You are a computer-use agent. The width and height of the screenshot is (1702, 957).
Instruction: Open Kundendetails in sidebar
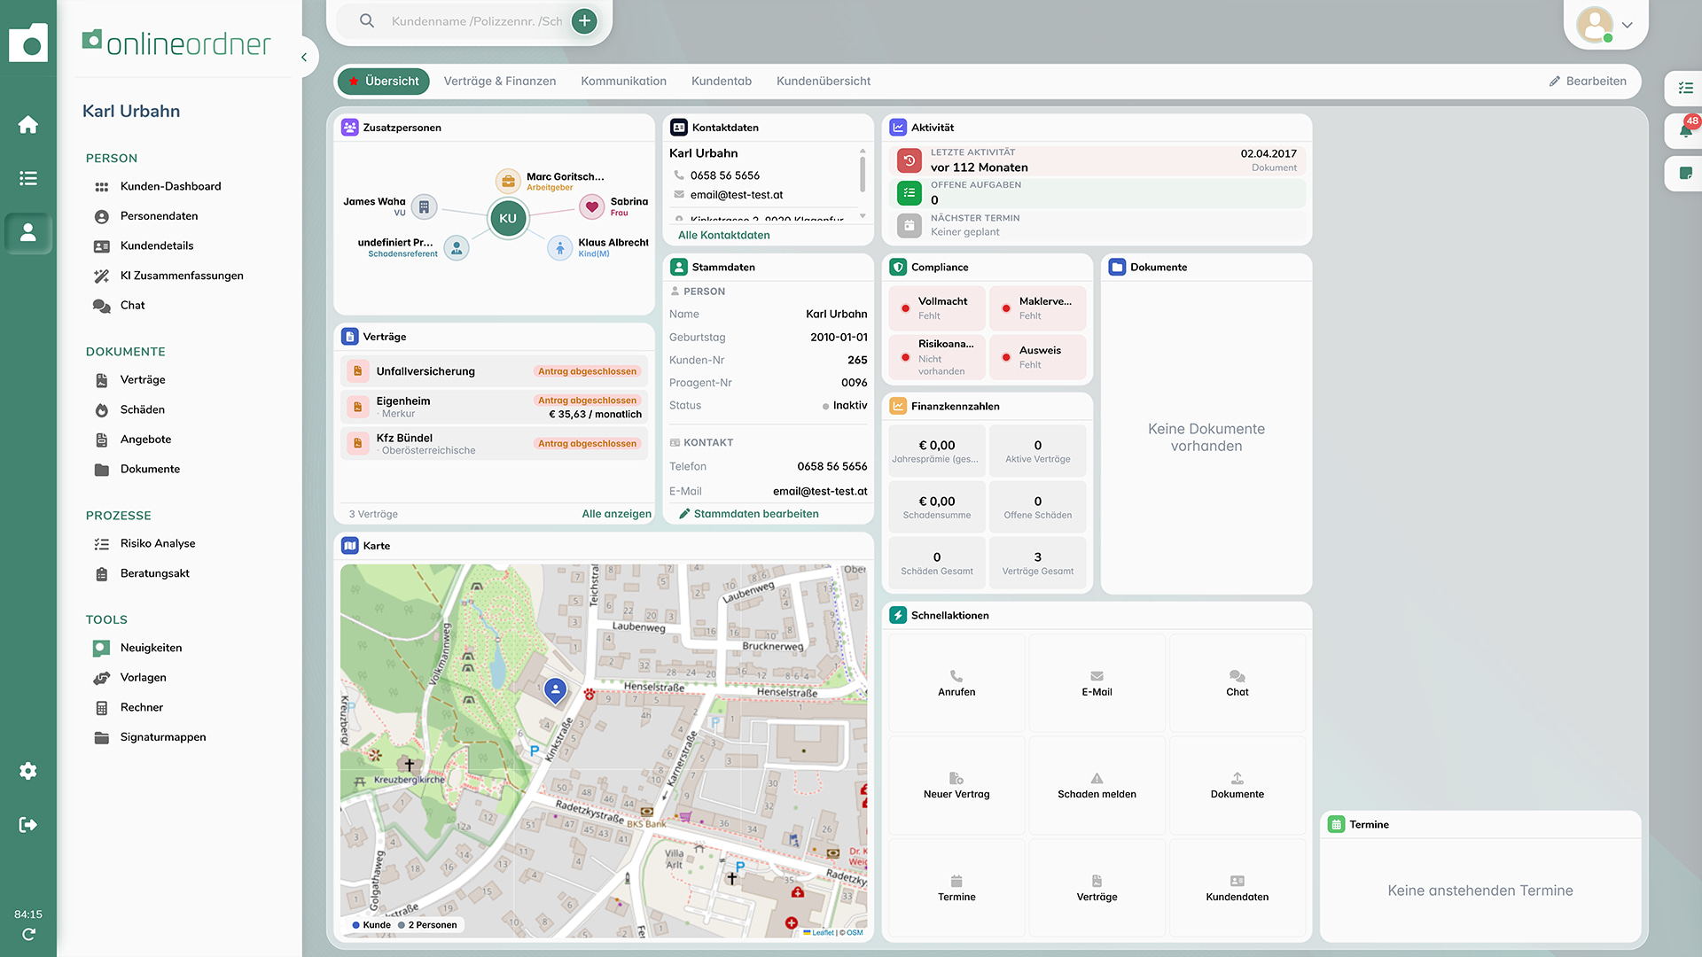(156, 245)
